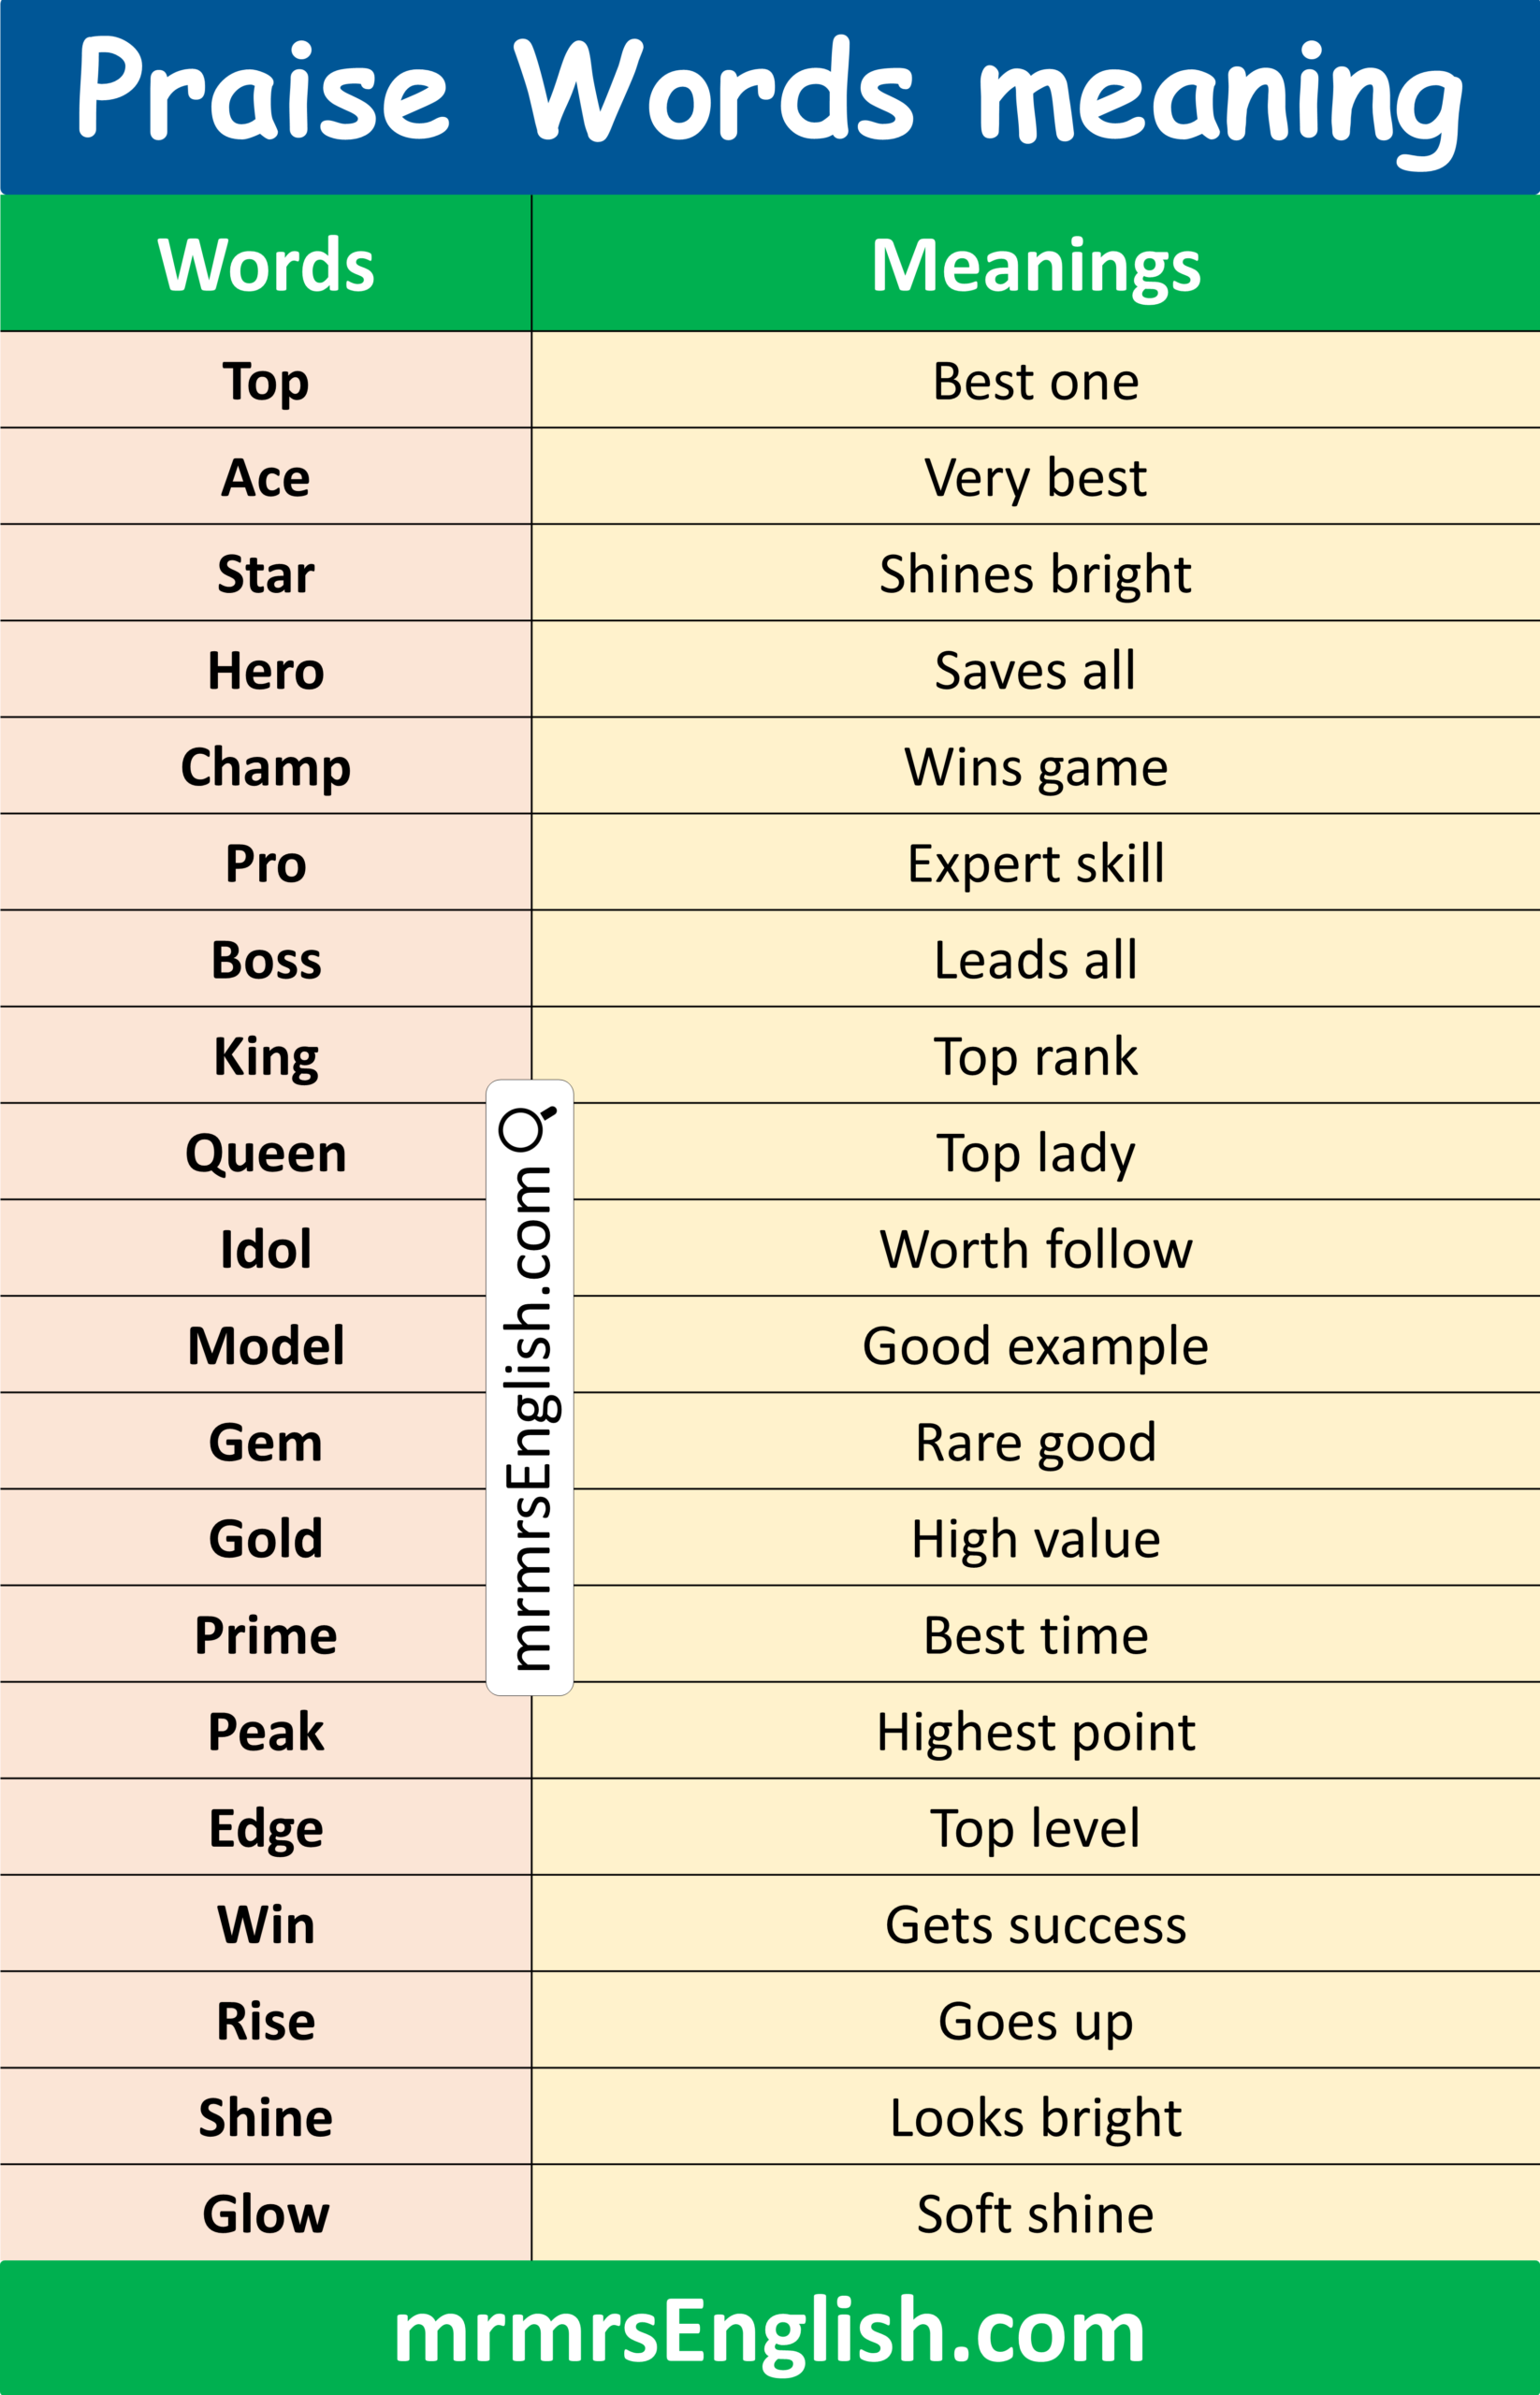Click the meaning 'Highest point'
Screen dimensions: 1540x2395
pos(1035,1732)
